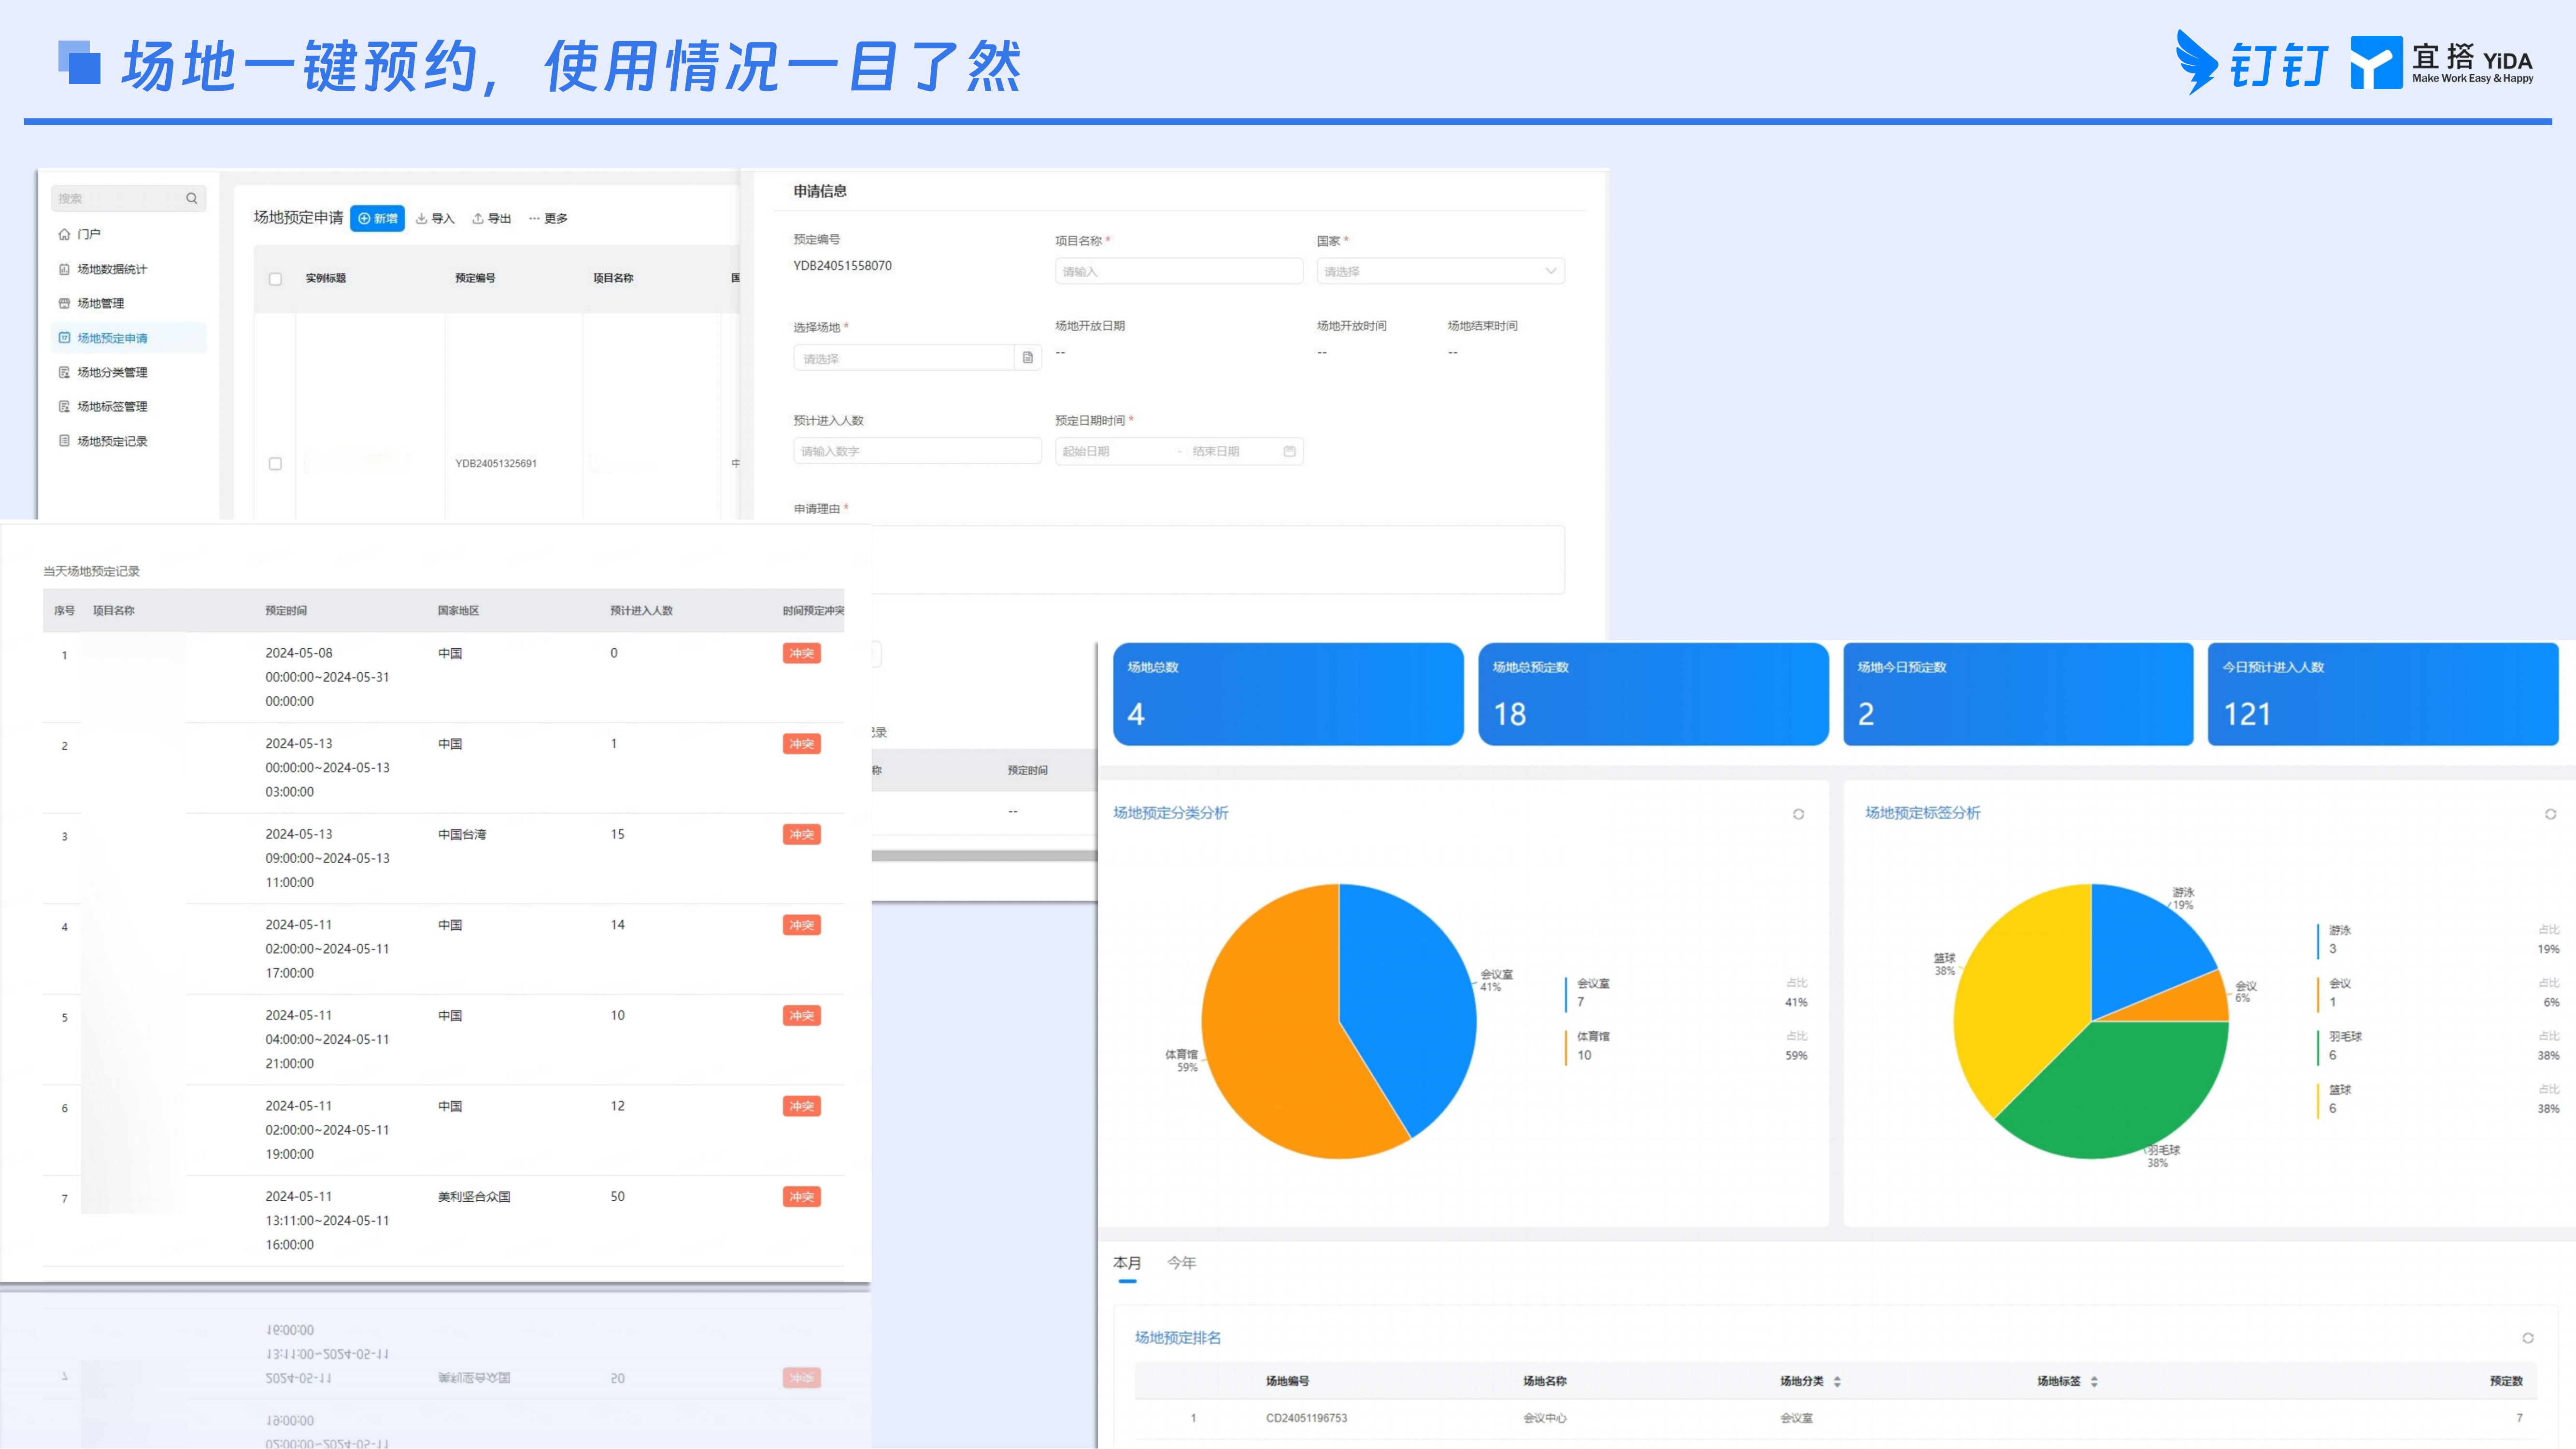Click the 申请理由 text area
Image resolution: width=2576 pixels, height=1449 pixels.
coord(1217,560)
